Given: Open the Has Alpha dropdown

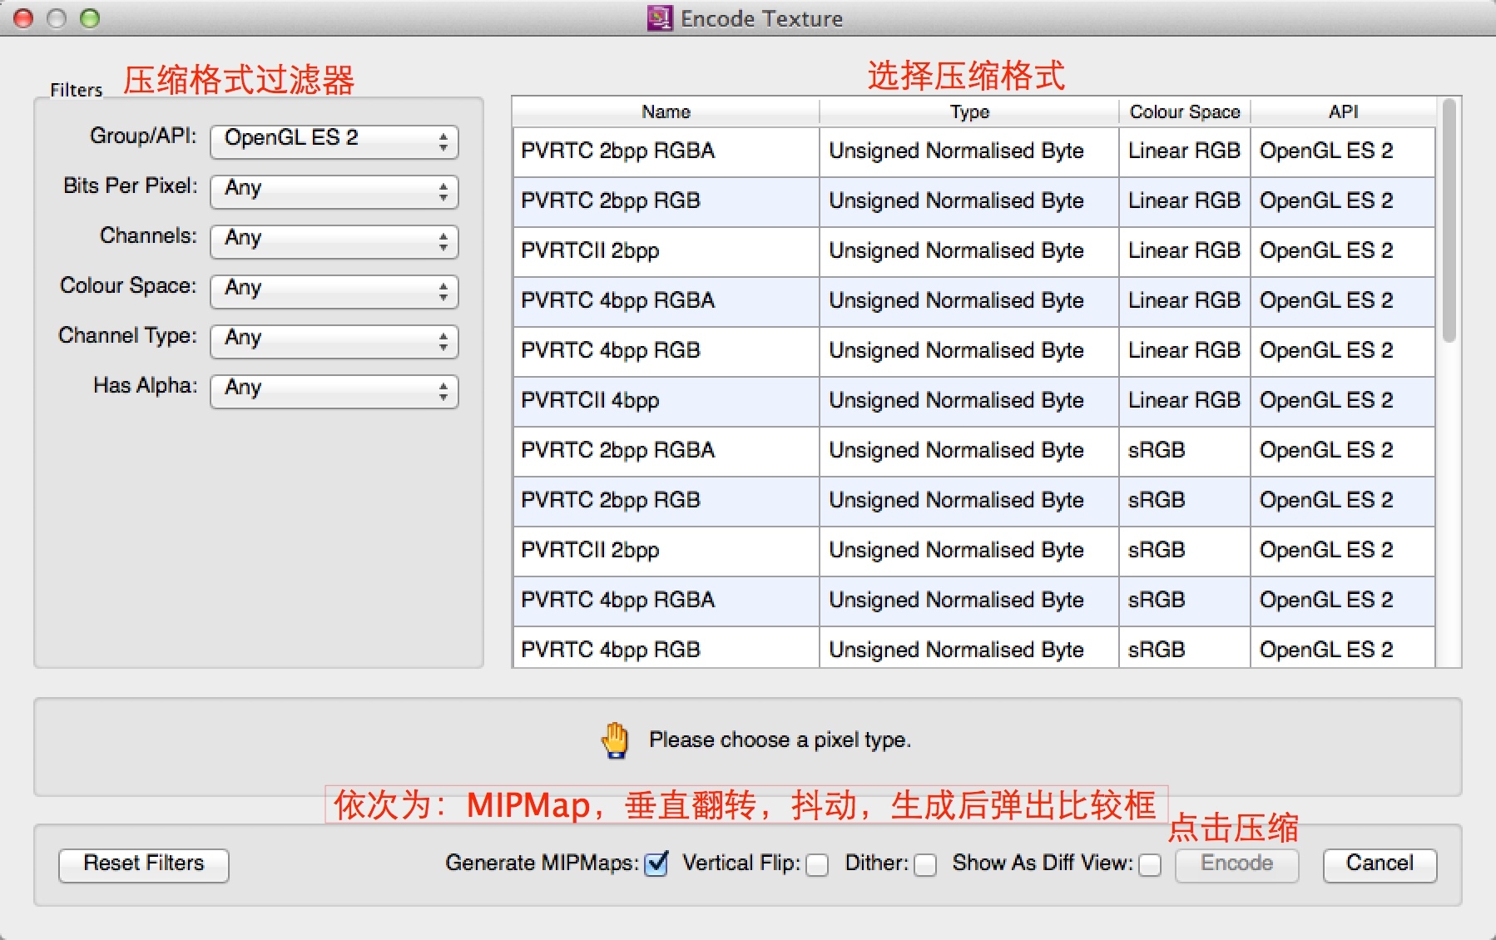Looking at the screenshot, I should (333, 389).
